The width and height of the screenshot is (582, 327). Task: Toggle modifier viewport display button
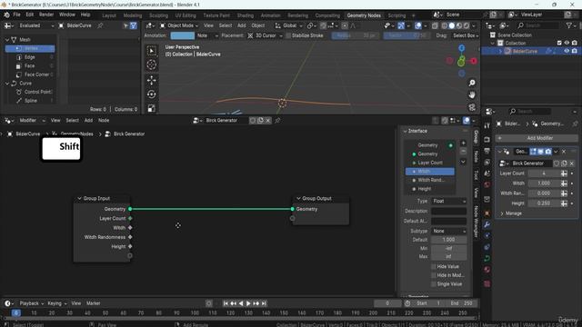coord(541,152)
